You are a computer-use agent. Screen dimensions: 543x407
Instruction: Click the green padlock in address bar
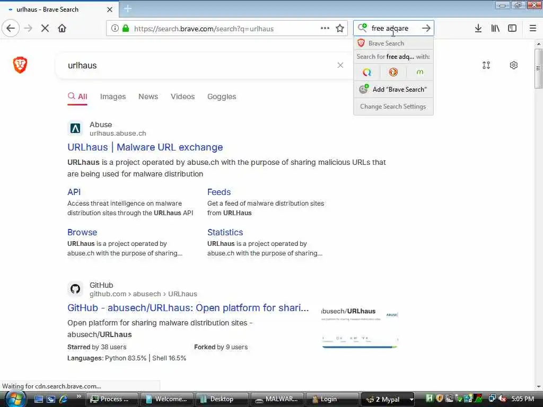tap(126, 29)
